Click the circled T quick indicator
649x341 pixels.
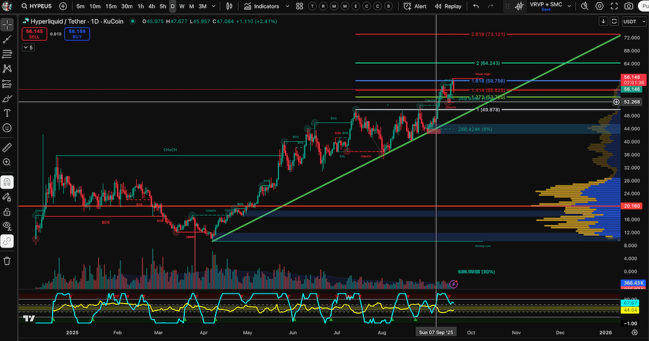(313, 6)
